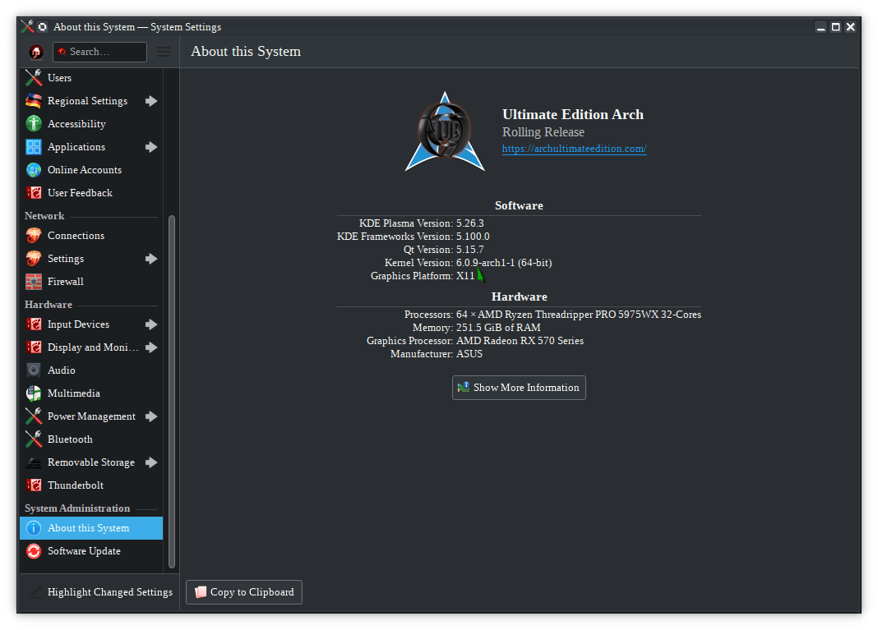
Task: Click the Kernel Version value text
Action: pos(504,262)
